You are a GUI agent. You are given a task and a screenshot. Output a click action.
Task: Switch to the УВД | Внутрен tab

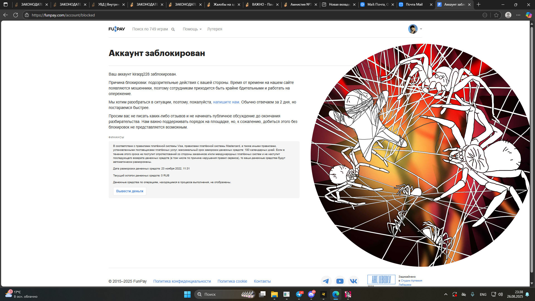click(109, 4)
